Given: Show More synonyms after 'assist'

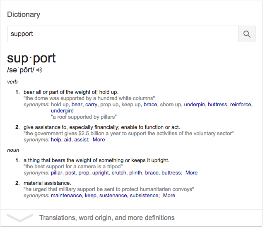Looking at the screenshot, I should (99, 140).
